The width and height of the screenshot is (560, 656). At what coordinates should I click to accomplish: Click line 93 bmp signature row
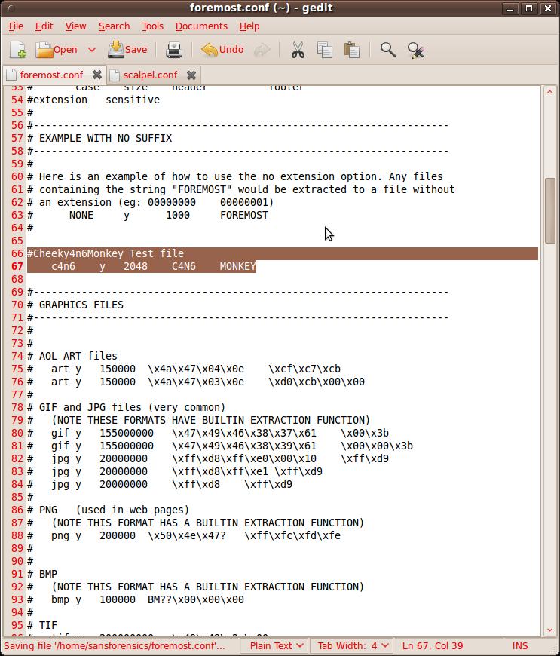point(136,599)
